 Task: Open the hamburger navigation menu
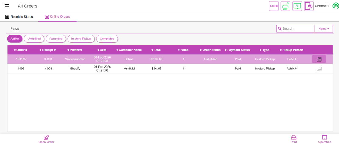pos(6,6)
